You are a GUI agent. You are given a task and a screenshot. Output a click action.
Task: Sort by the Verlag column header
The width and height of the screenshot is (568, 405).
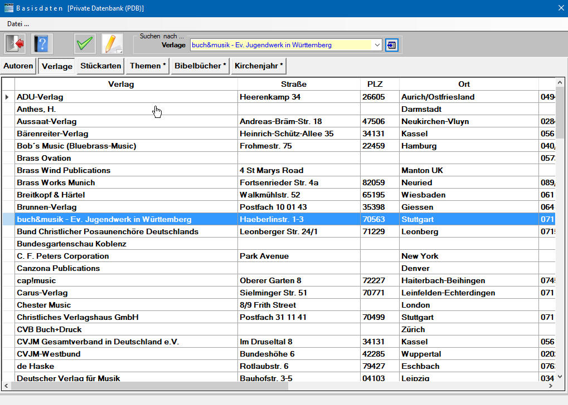point(126,84)
